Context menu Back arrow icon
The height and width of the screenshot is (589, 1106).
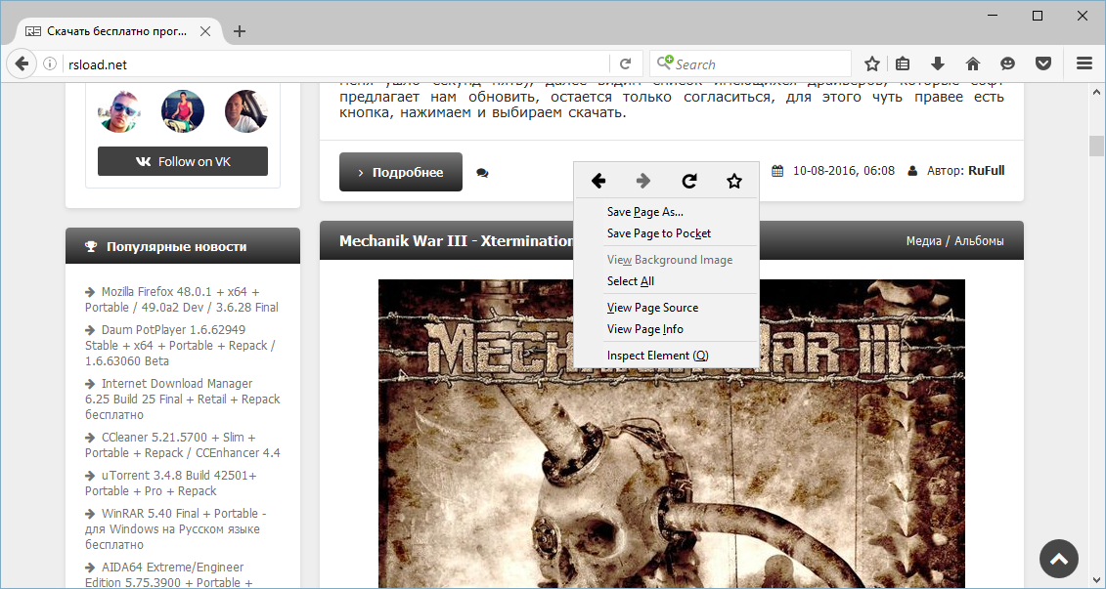pos(598,181)
